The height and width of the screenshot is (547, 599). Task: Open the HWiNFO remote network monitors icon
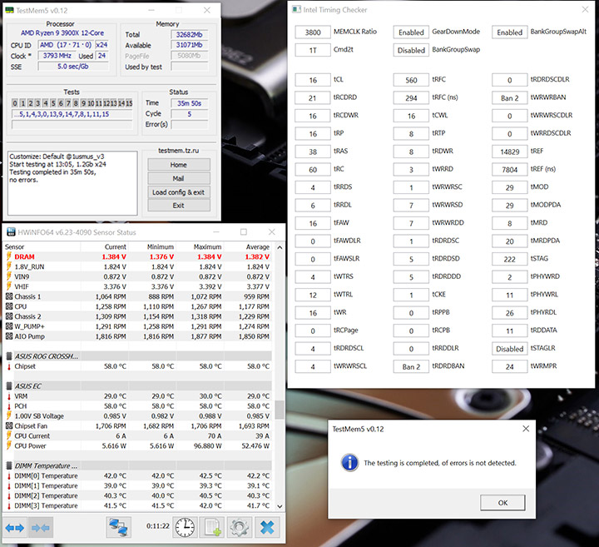(119, 527)
